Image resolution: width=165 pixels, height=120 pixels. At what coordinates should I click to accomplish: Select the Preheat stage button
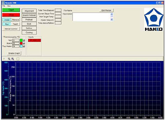(x=29, y=20)
